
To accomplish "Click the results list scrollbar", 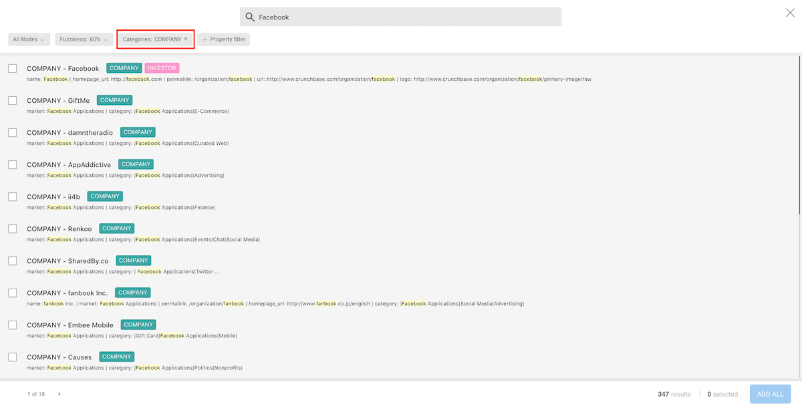I will (799, 134).
